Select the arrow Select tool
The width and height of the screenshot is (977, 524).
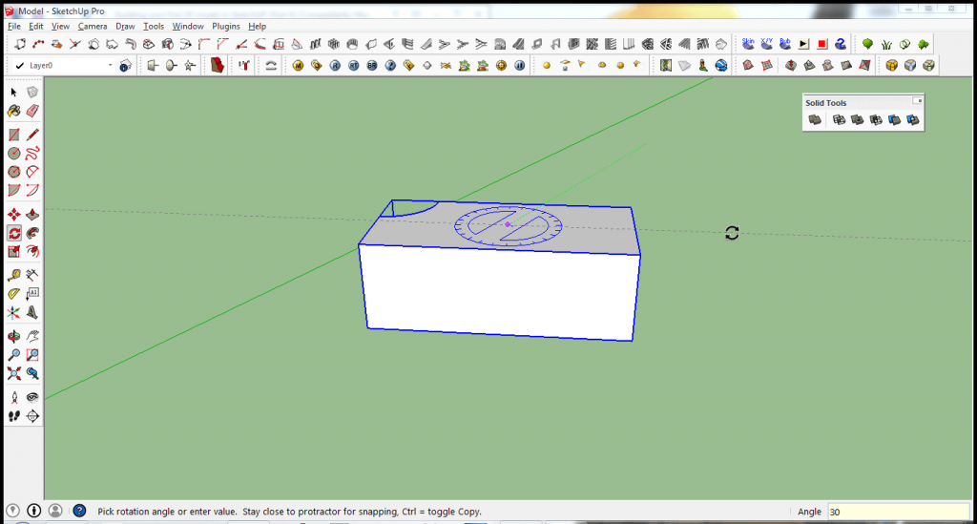[13, 93]
